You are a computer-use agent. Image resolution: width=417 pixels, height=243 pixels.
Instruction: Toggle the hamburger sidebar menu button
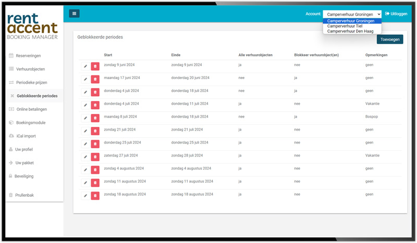tap(74, 14)
